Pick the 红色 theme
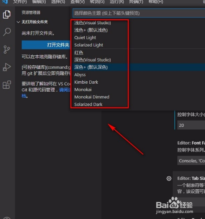This screenshot has width=205, height=219. click(x=79, y=53)
